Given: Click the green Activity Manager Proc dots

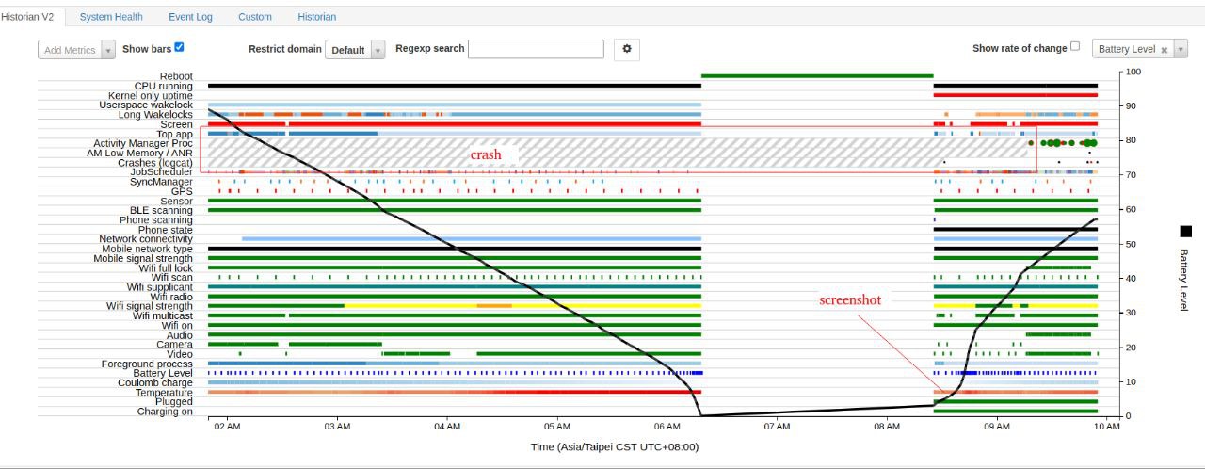Looking at the screenshot, I should click(1062, 143).
